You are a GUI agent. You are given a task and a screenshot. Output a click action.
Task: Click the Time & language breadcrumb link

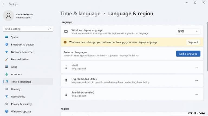tap(80, 13)
